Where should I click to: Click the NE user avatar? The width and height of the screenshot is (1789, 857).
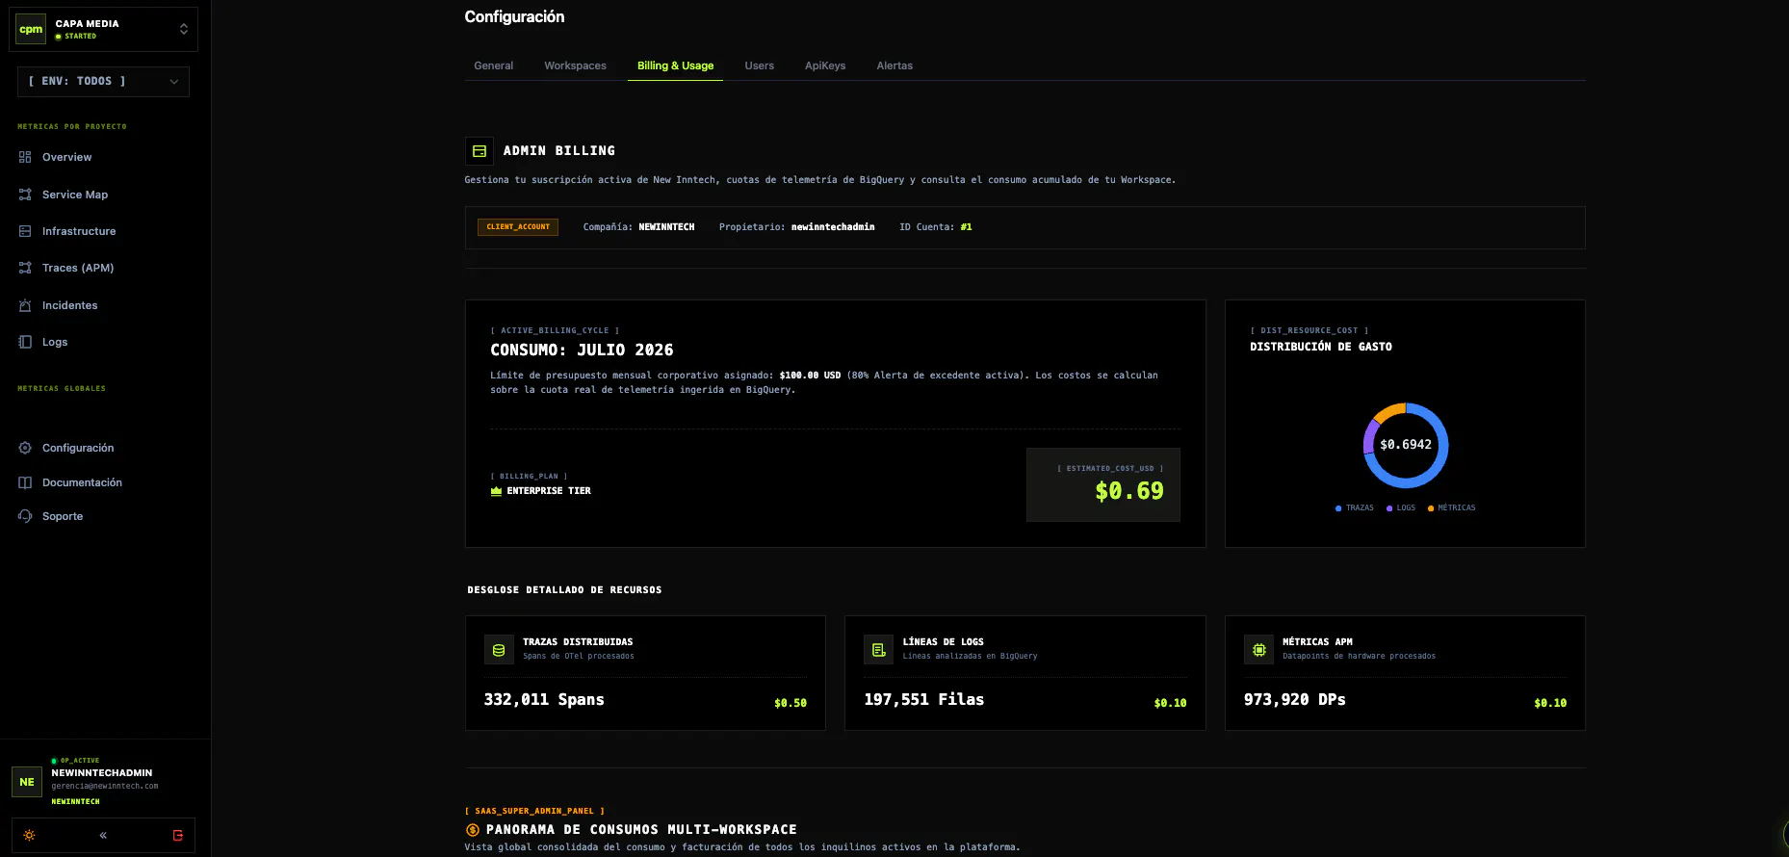coord(27,782)
